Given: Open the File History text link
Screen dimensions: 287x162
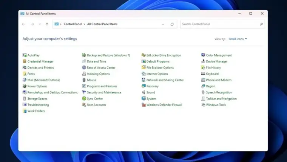Looking at the screenshot, I should tap(213, 68).
